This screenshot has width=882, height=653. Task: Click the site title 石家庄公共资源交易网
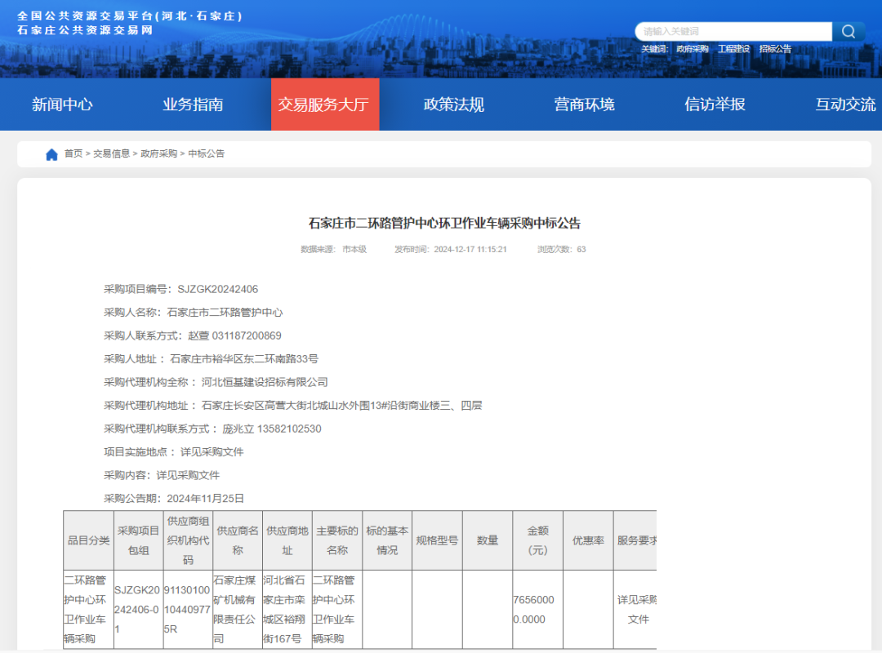pos(85,30)
